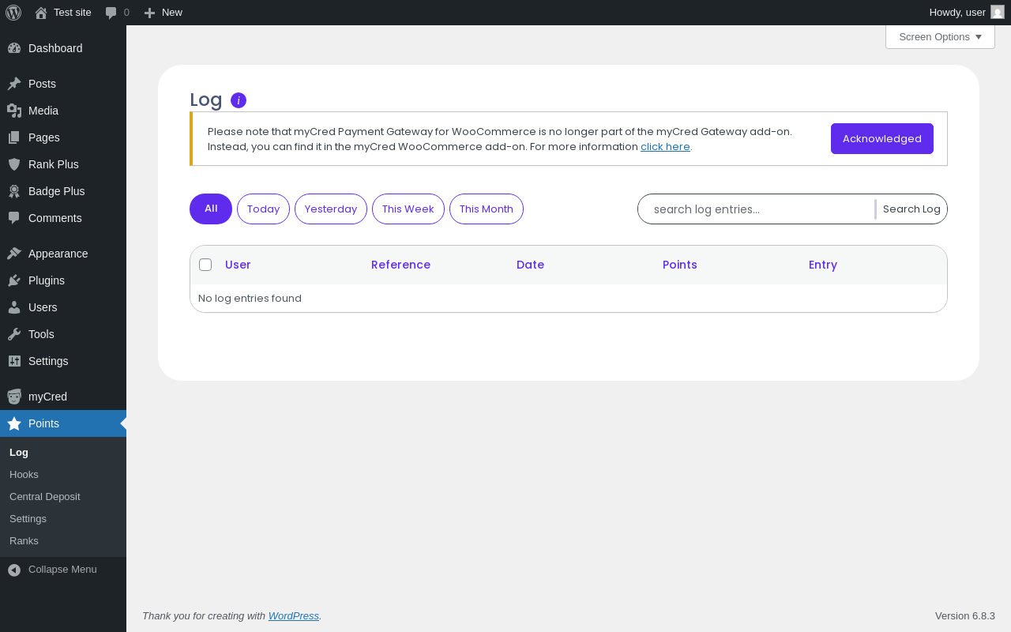Click the WordPress logo icon
The image size is (1011, 632).
pos(13,13)
